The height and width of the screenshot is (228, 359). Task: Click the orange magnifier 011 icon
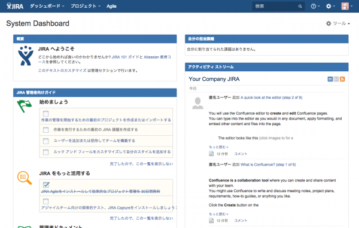25,178
